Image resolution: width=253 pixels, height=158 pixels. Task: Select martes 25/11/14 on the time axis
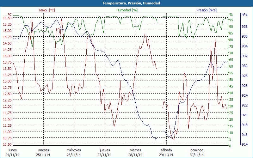coord(43,152)
